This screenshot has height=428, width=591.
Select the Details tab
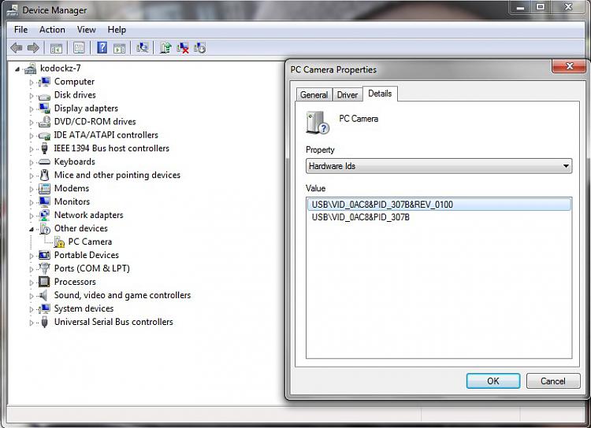(380, 94)
